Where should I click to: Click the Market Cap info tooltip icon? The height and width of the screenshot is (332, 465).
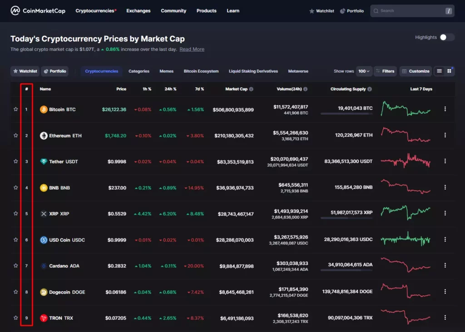tap(251, 89)
